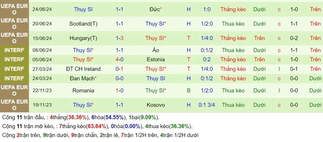The width and height of the screenshot is (323, 142).
Task: Click the 0:2 handicap in the Estonia row
Action: 207,59
